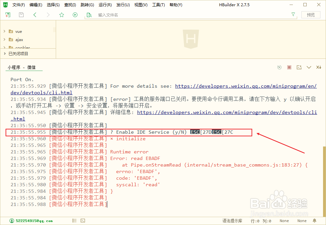Open the 编辑(E) menu
This screenshot has height=225, width=326.
coord(36,5)
